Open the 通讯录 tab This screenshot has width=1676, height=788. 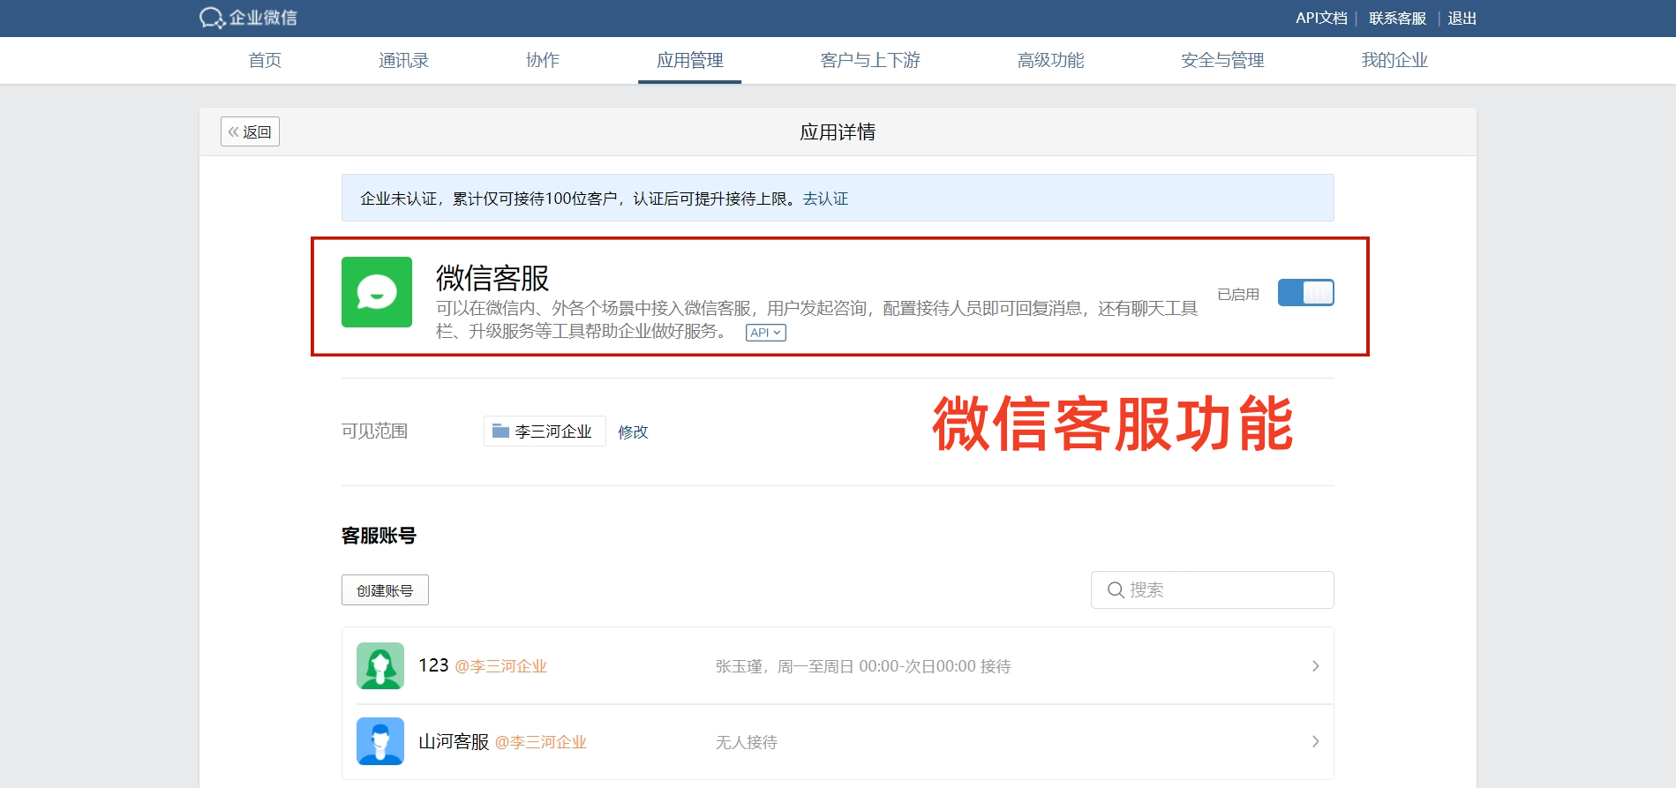403,60
